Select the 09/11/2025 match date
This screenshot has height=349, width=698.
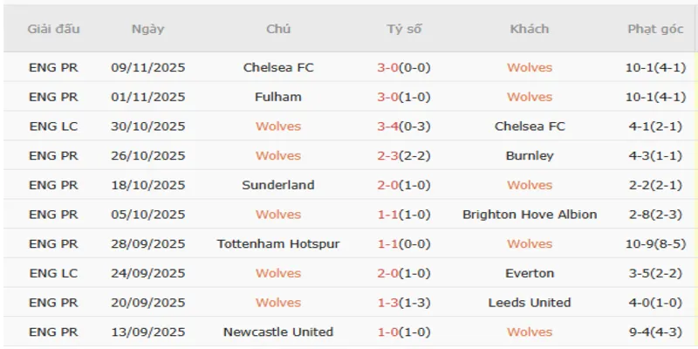pyautogui.click(x=147, y=67)
